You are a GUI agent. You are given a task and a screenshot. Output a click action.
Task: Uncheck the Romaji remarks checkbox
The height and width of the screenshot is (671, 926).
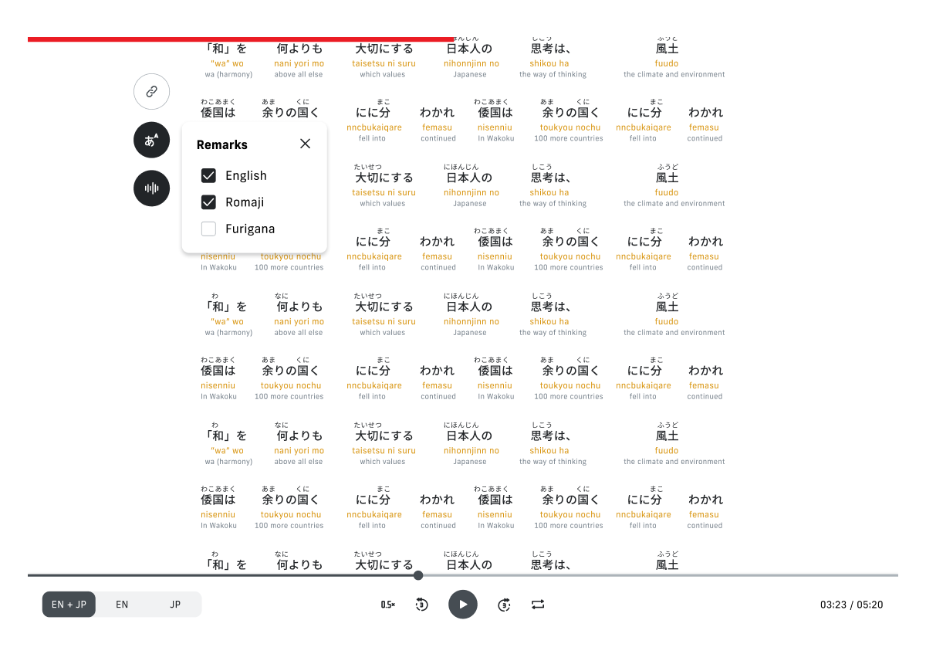[x=208, y=202]
